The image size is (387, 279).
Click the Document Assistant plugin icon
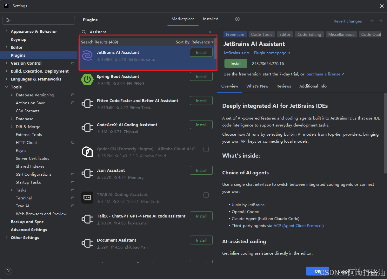coord(87,243)
